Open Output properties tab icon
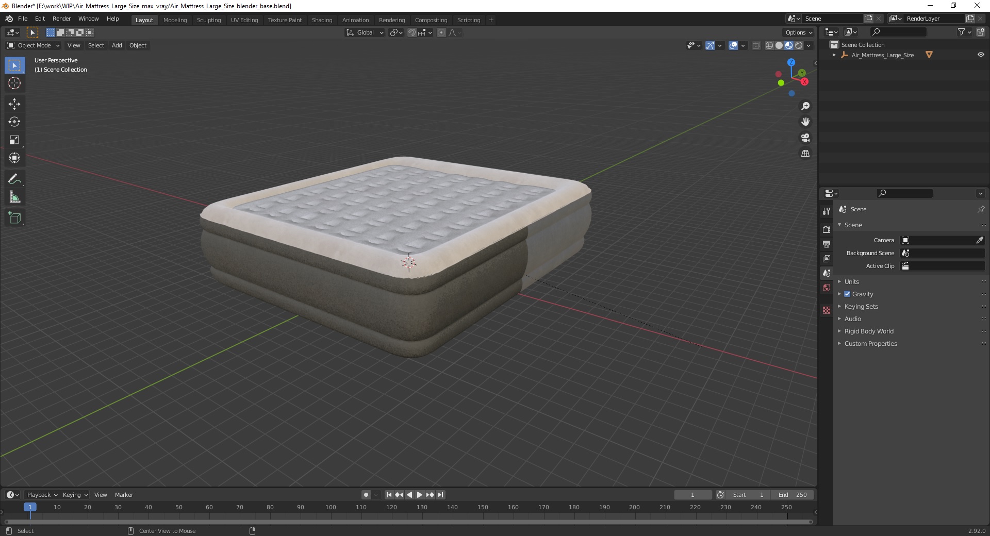Image resolution: width=990 pixels, height=536 pixels. [827, 244]
